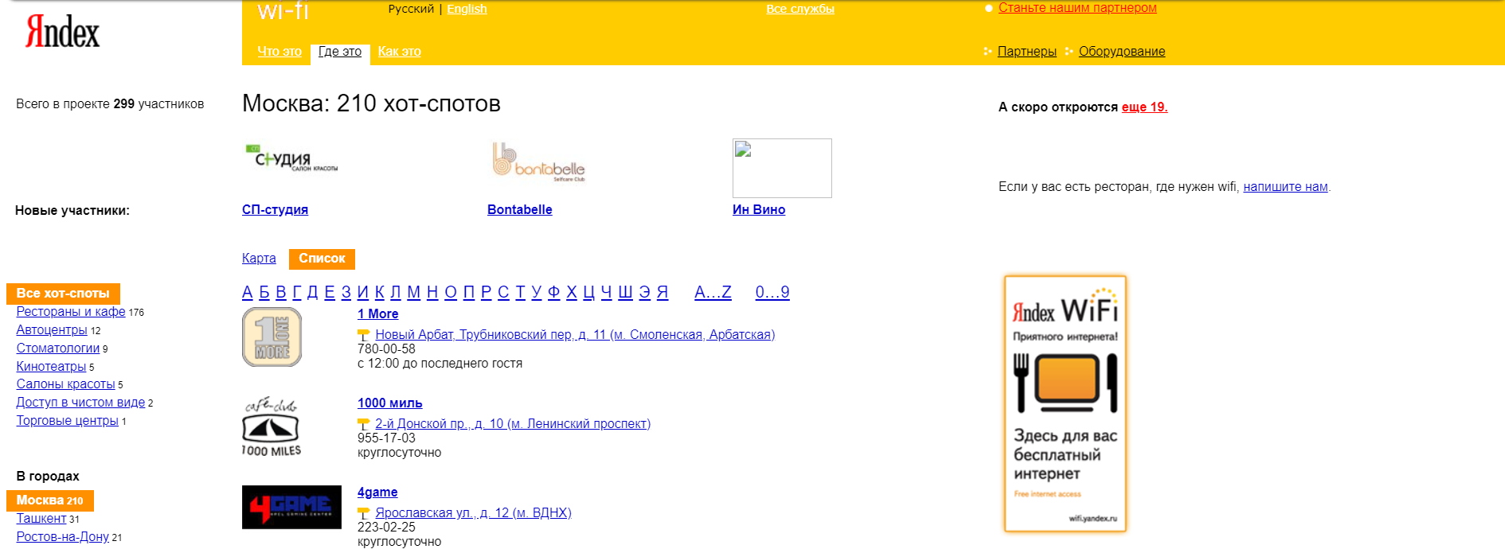This screenshot has height=549, width=1505.
Task: Filter by Торговые центры category
Action: (68, 420)
